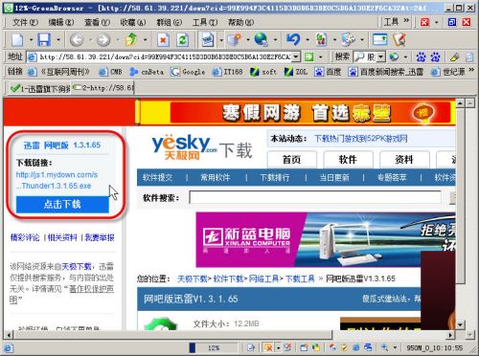The height and width of the screenshot is (356, 479).
Task: Switch to tab 2-http://58.61
Action: [103, 87]
